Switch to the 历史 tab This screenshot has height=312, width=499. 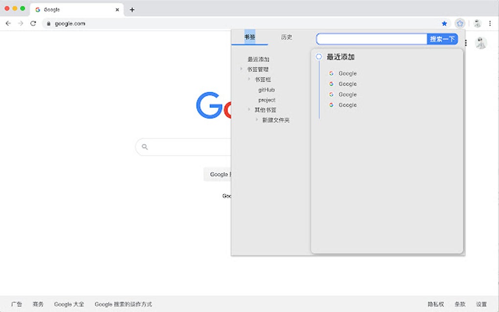coord(286,37)
